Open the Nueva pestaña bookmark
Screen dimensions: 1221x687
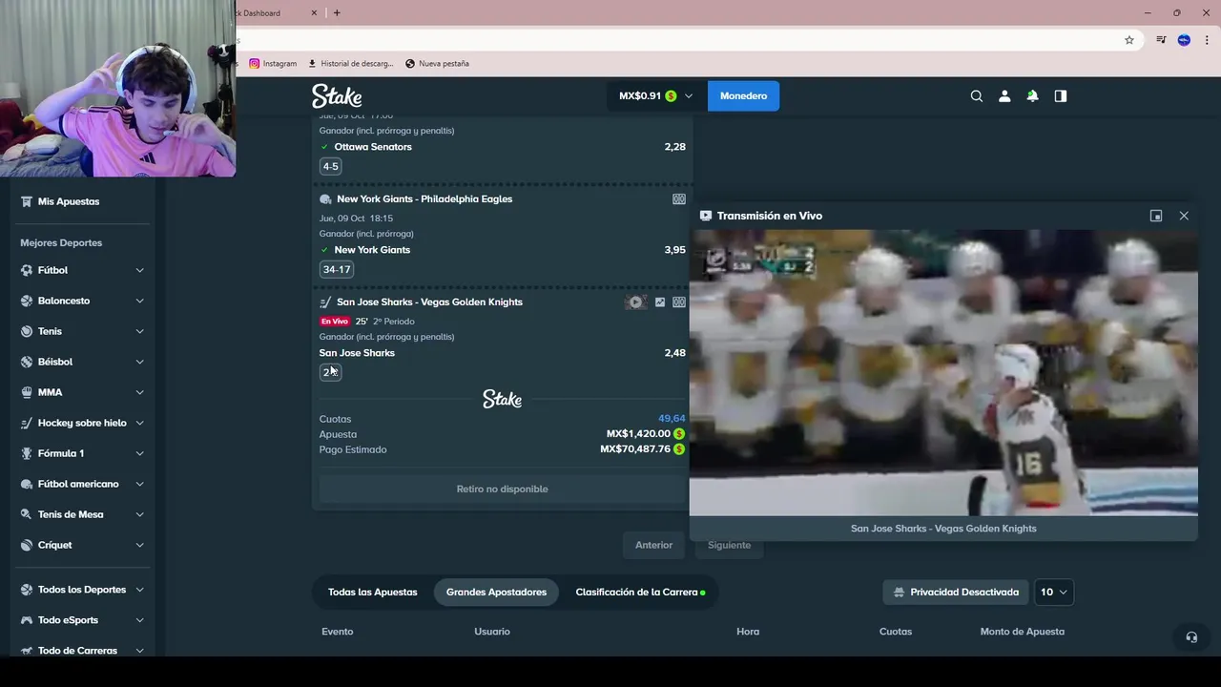click(437, 63)
